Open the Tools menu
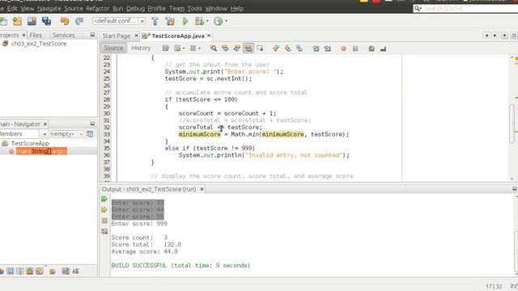Screen dimensions: 518x291 (194, 8)
